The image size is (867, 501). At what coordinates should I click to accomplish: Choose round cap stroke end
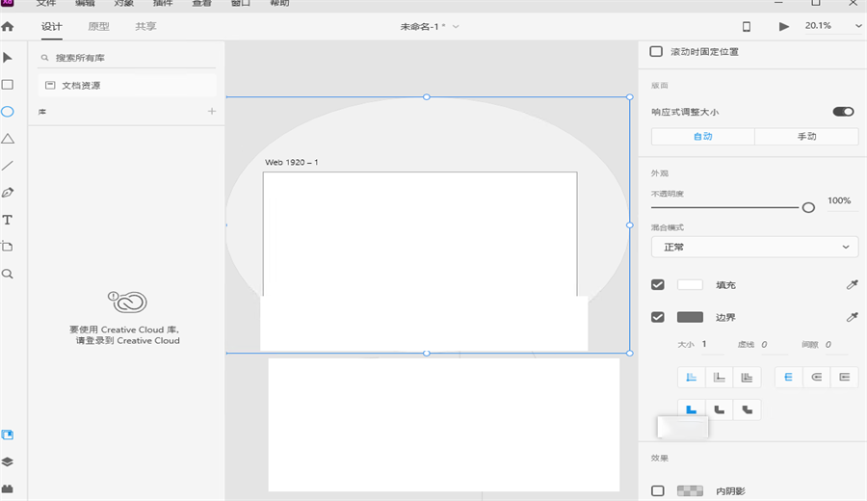tap(817, 377)
